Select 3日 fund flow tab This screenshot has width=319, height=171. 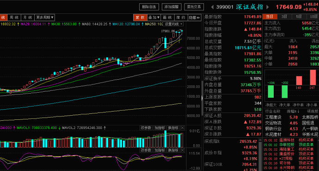tap(284, 17)
